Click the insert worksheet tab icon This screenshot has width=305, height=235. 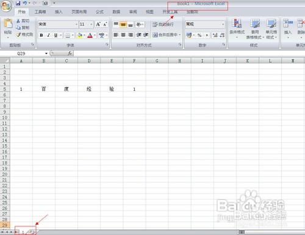click(x=32, y=232)
